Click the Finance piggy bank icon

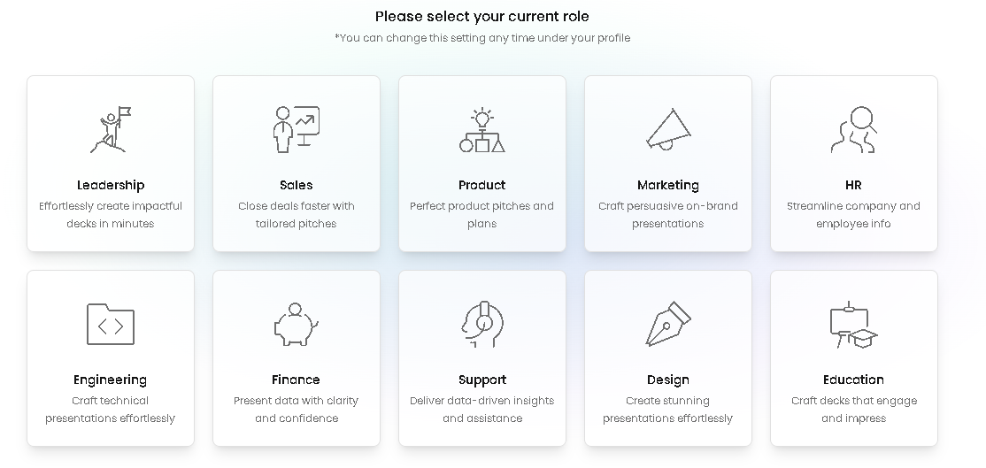[x=297, y=324]
